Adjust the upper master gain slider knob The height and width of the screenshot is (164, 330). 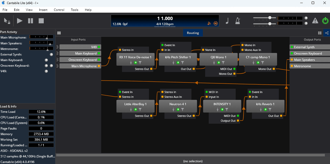pyautogui.click(x=270, y=18)
